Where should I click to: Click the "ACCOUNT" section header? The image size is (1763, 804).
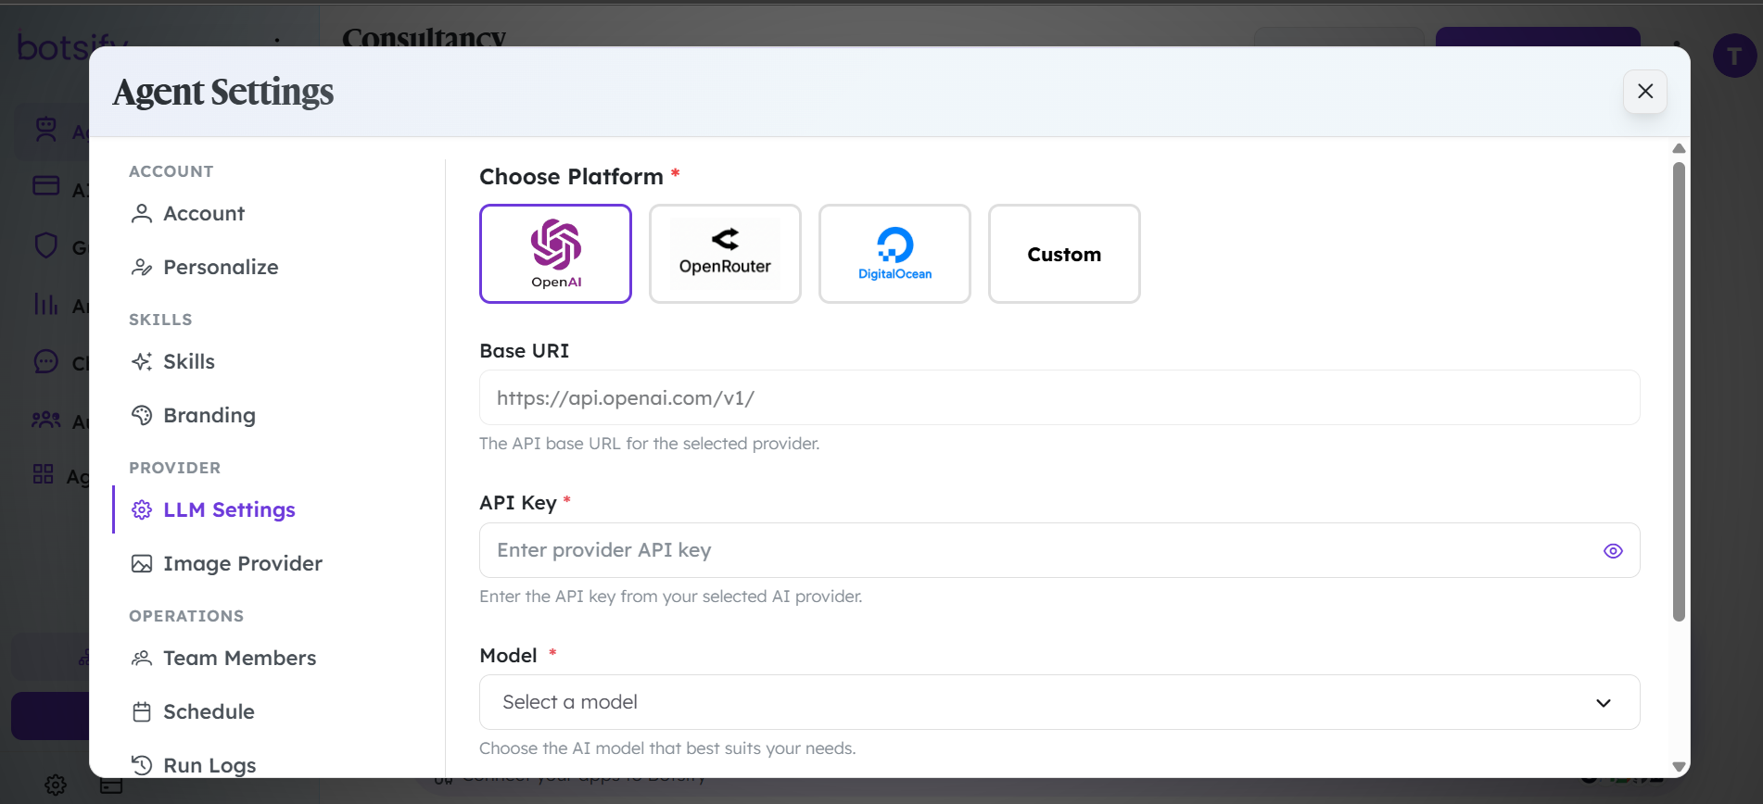[171, 171]
